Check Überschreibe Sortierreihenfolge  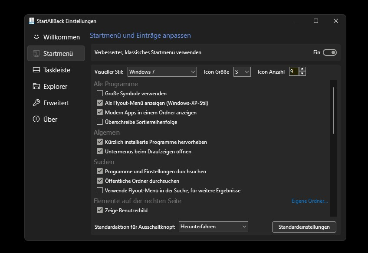tap(100, 122)
